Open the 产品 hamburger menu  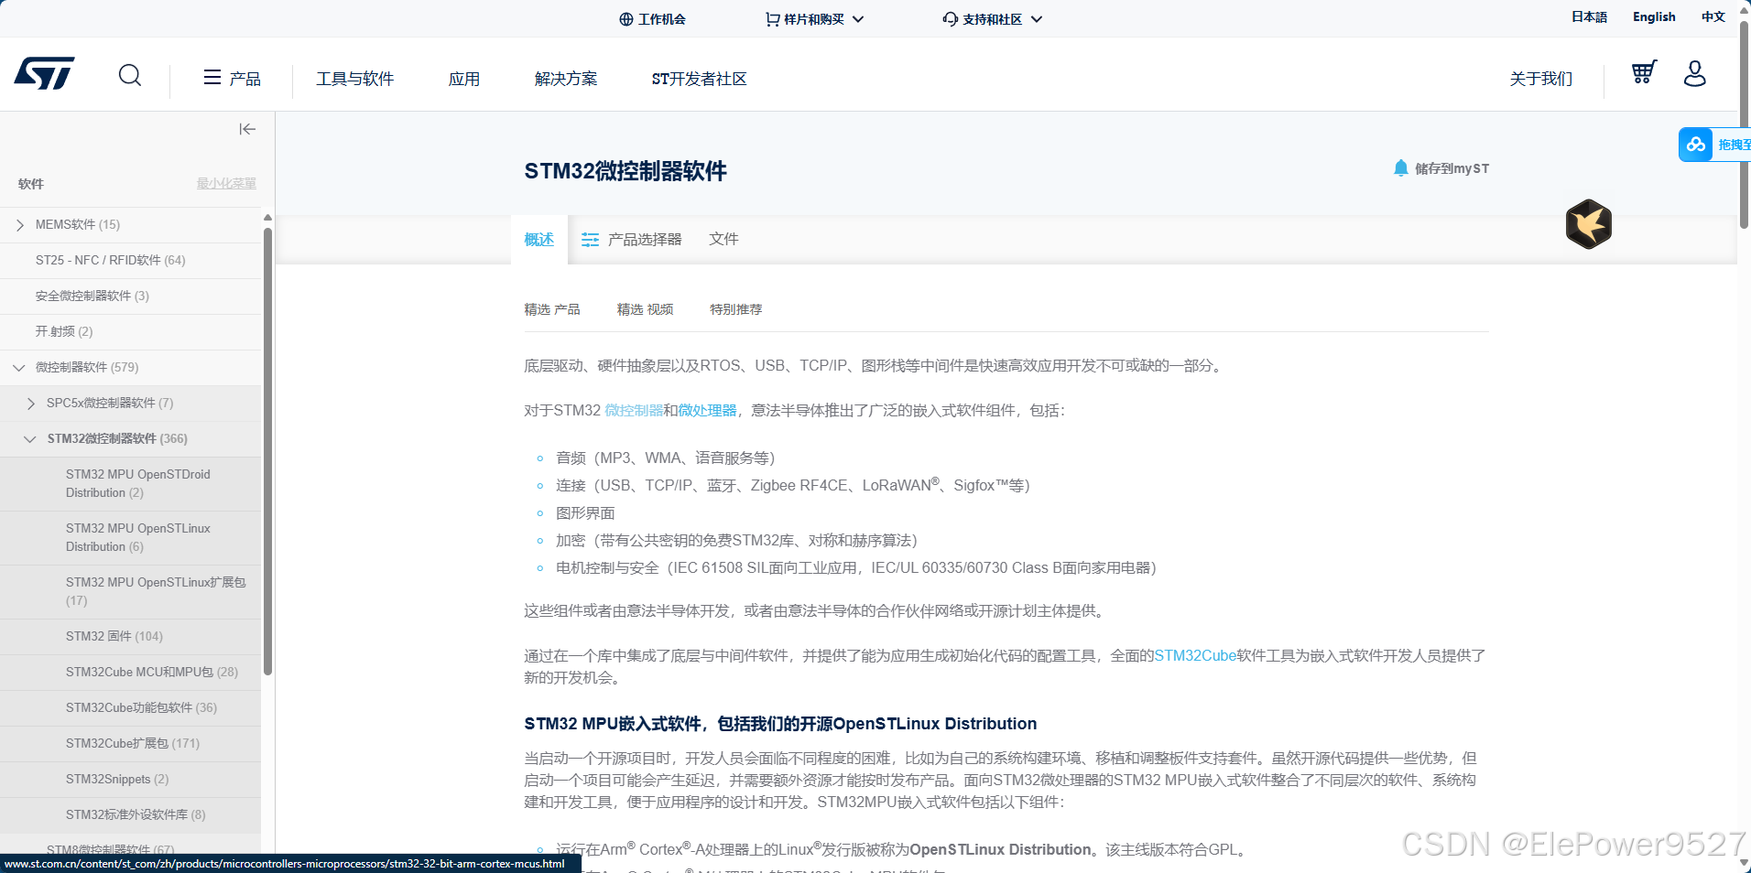pos(232,79)
